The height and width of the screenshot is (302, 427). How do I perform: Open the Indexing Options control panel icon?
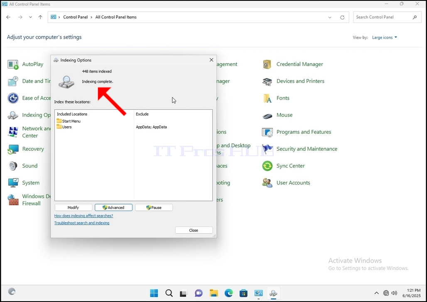point(13,115)
